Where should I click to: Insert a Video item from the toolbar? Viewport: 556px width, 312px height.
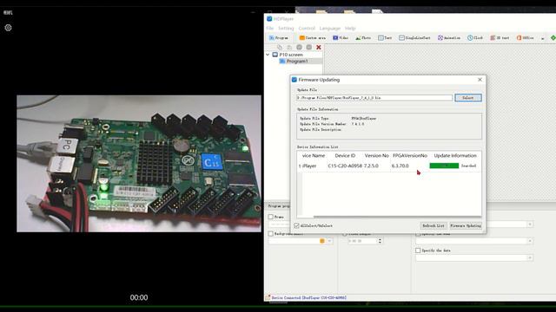[x=341, y=37]
